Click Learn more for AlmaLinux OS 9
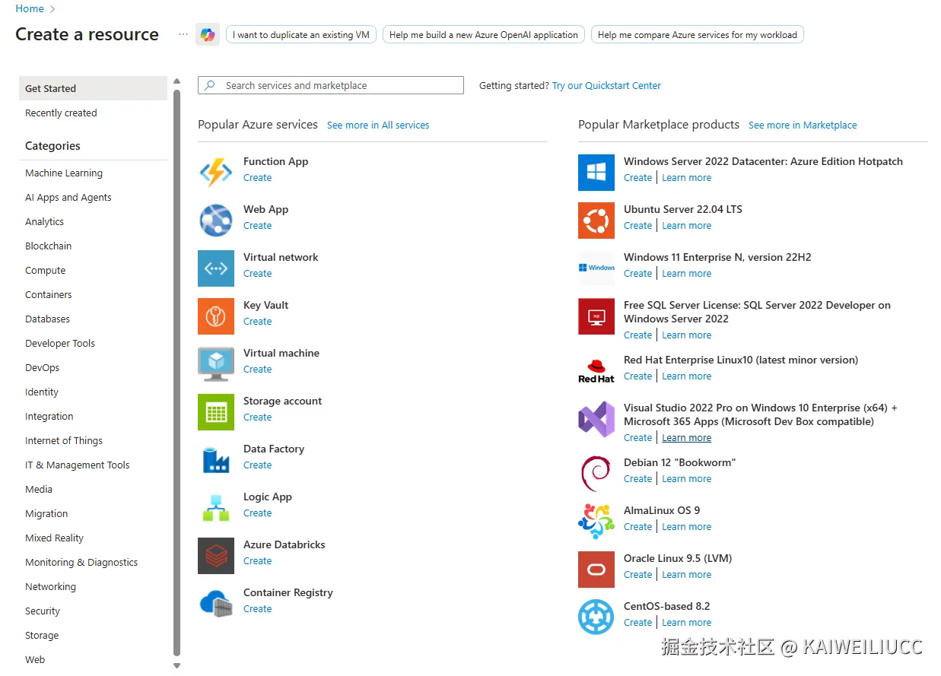 tap(687, 527)
